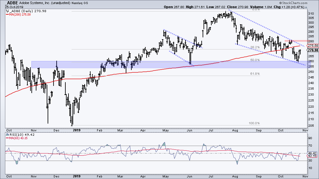
Task: Click the 10 level on RSI axis
Action: coord(310,168)
